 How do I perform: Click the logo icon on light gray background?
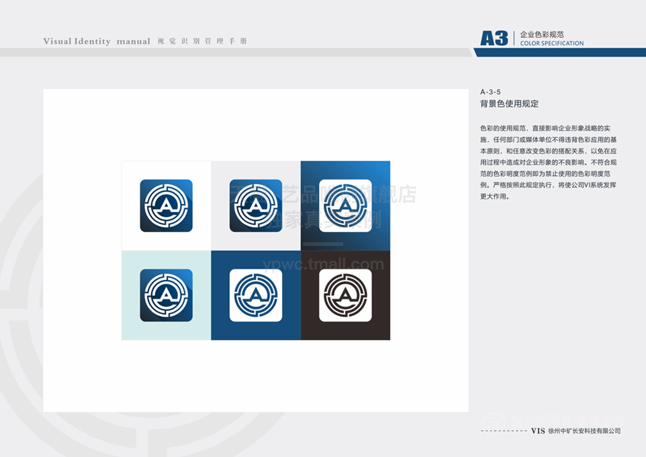point(256,206)
